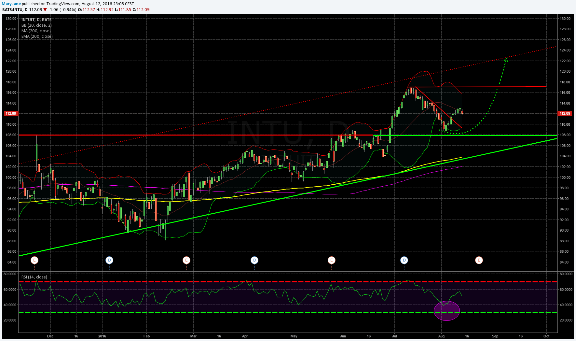Click the L:111.85 low value in header

[x=123, y=10]
